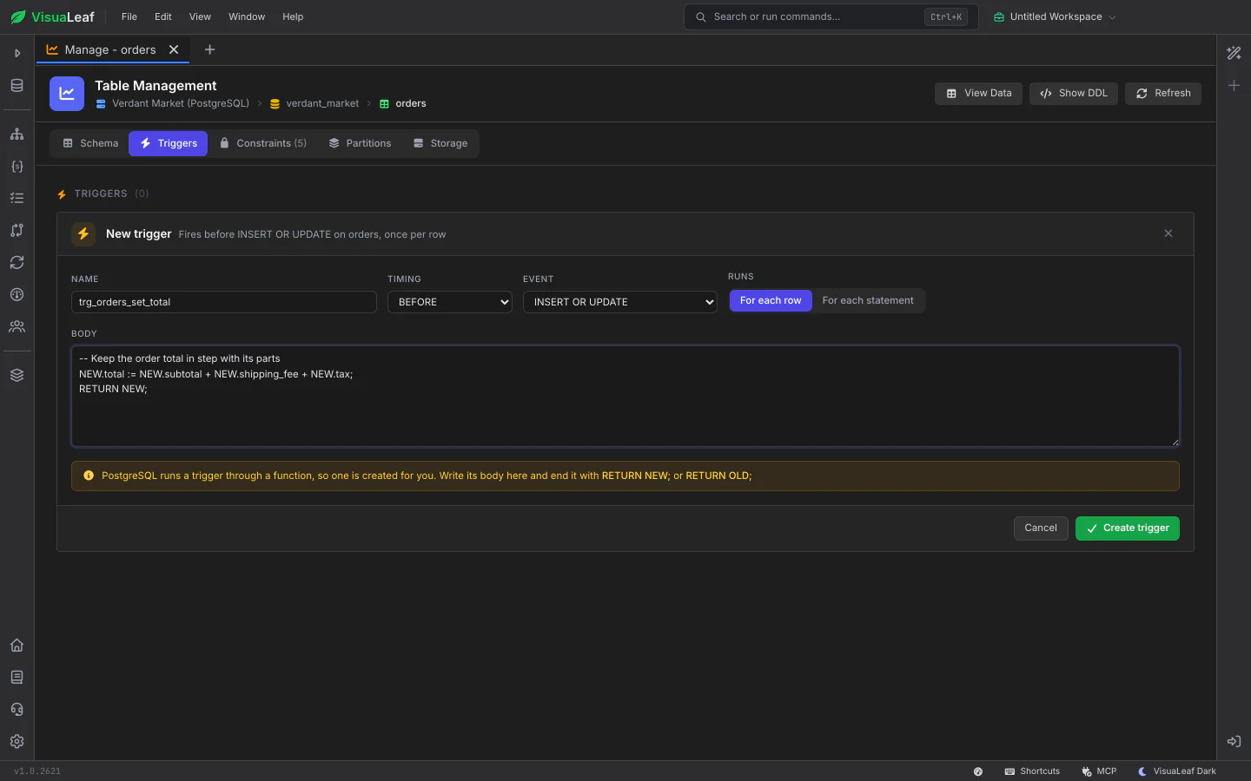Switch to the Schema tab
The width and height of the screenshot is (1251, 781).
tap(90, 144)
